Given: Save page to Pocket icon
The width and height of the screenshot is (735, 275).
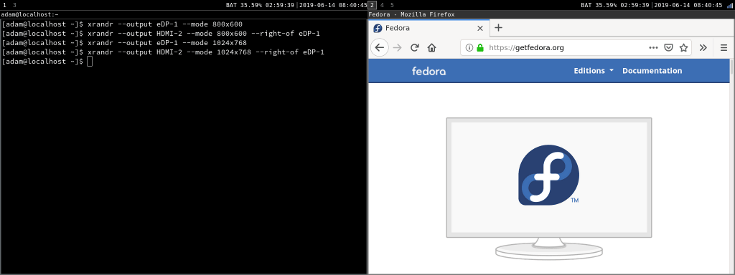Looking at the screenshot, I should (x=669, y=48).
